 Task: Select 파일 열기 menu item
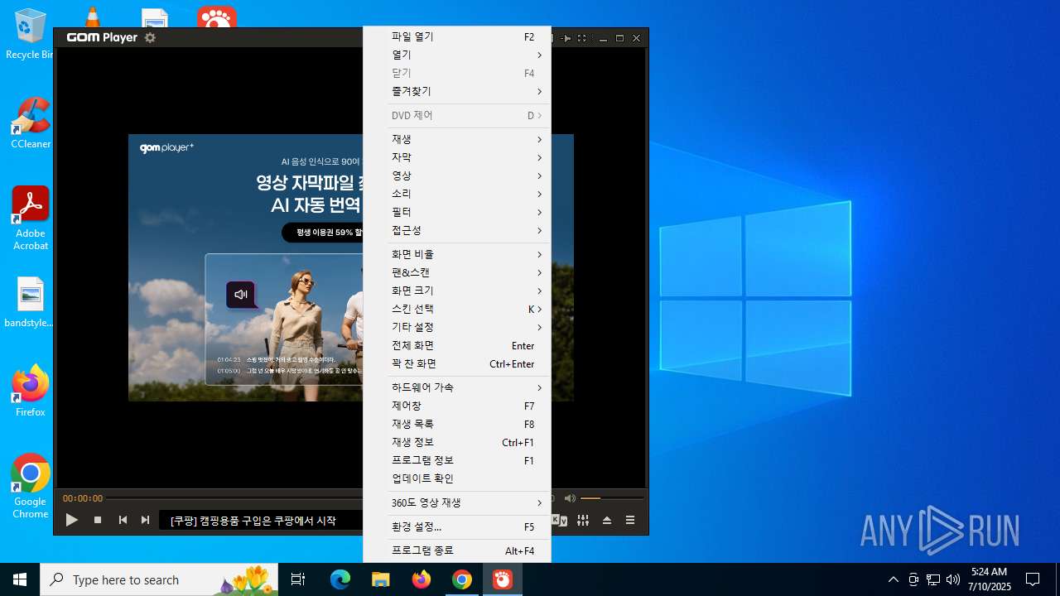[457, 36]
